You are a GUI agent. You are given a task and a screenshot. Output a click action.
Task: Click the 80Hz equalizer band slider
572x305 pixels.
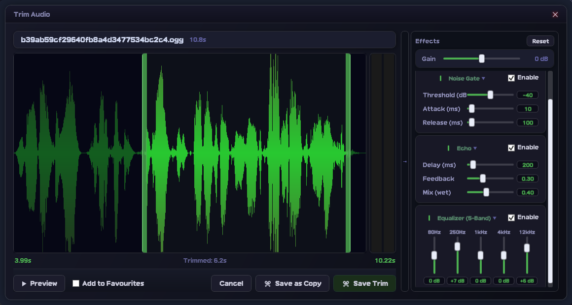click(x=434, y=255)
